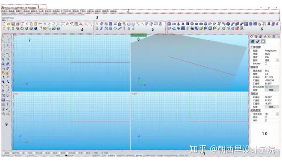Open the 文件(F) menu
282x161 pixels.
(x=5, y=11)
